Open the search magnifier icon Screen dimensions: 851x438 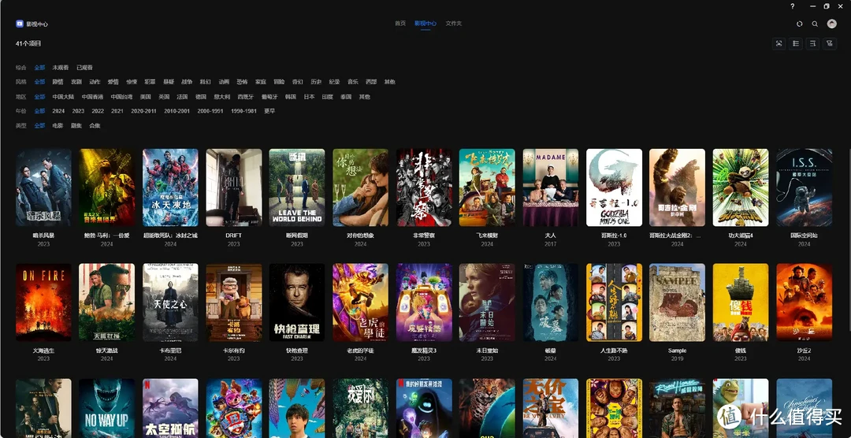click(815, 24)
